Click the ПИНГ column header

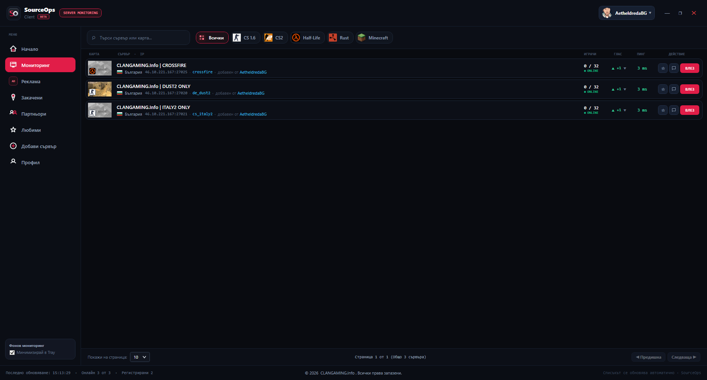641,54
